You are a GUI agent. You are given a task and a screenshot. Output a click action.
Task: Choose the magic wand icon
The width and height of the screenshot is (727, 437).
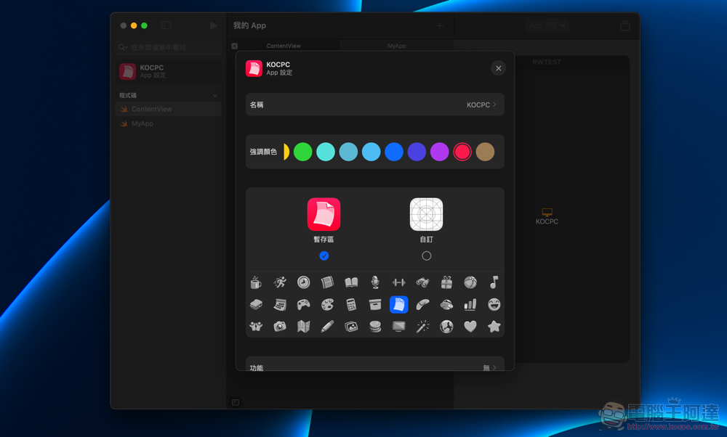[x=422, y=327]
